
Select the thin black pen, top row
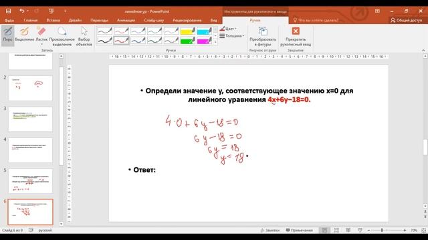104,31
